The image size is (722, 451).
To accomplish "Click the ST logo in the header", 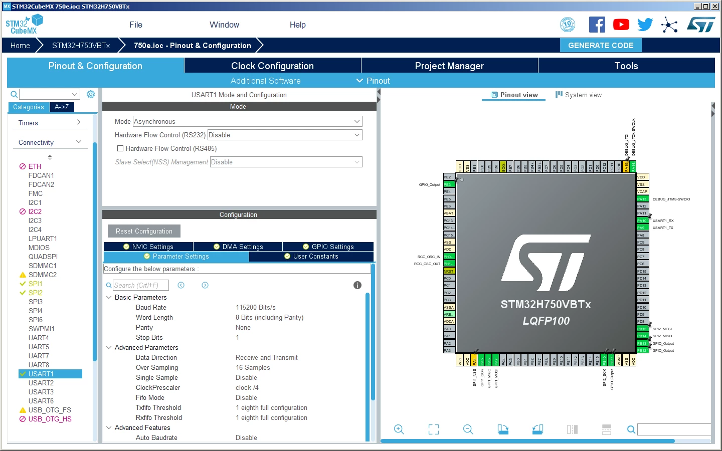I will coord(701,25).
